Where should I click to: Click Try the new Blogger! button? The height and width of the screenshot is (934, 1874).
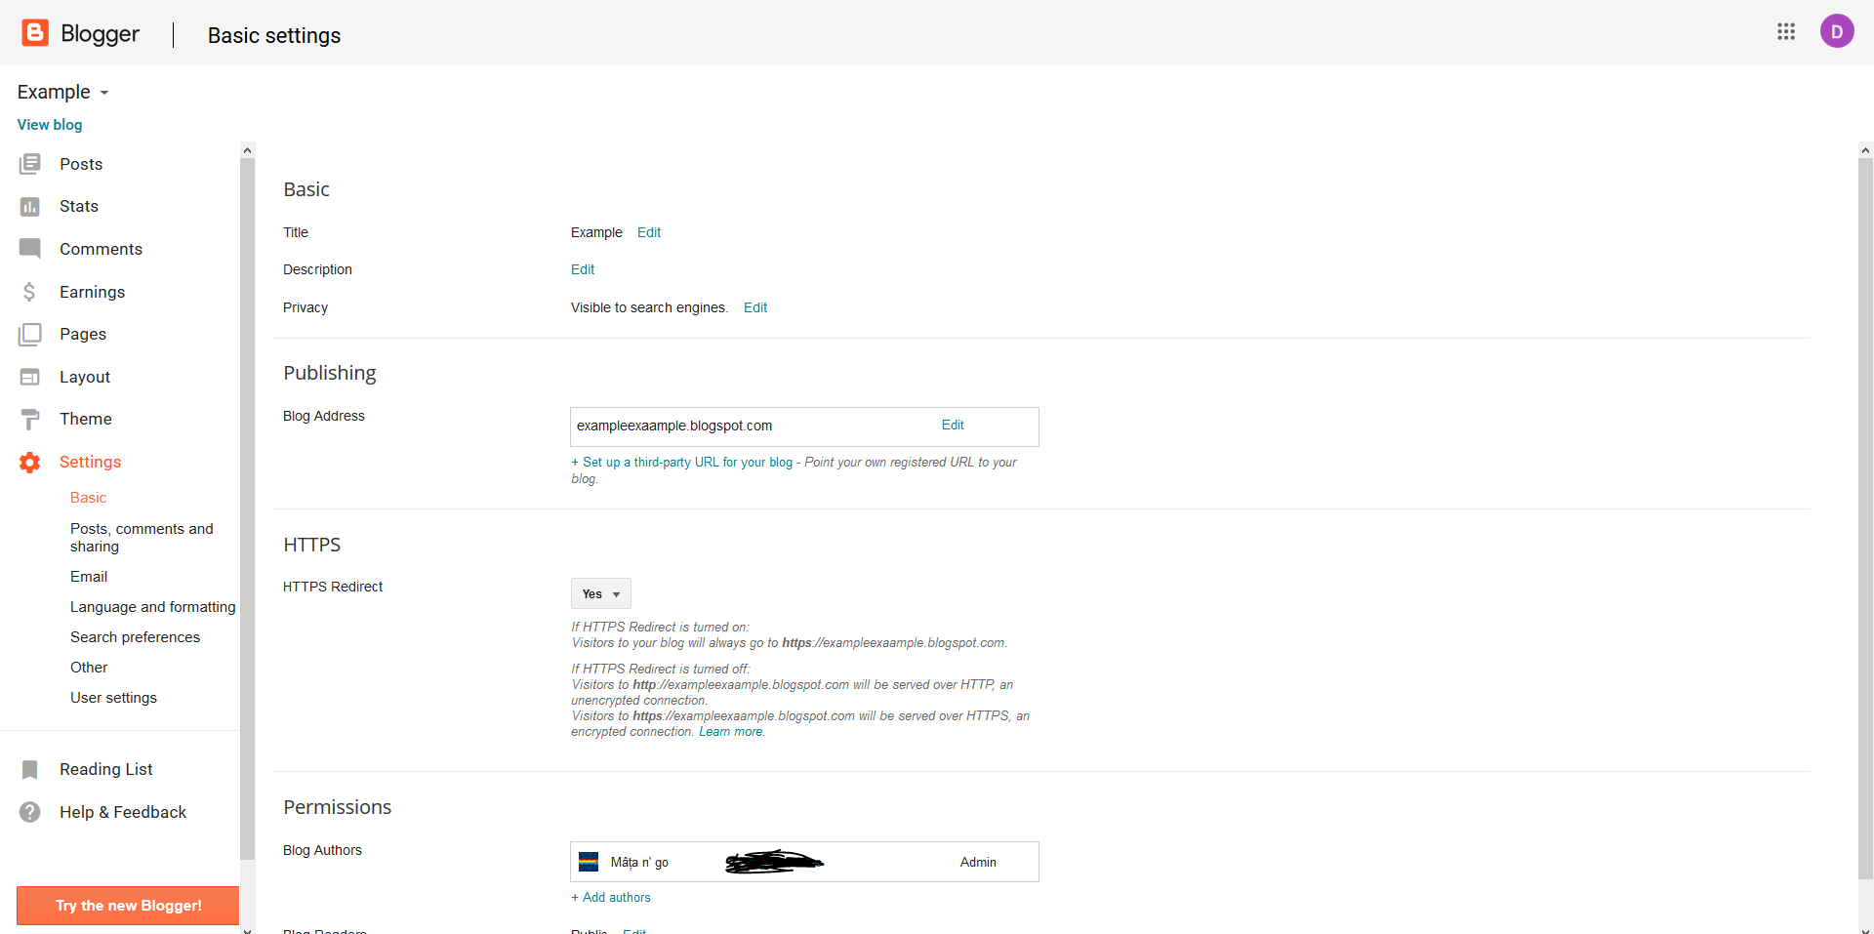[x=128, y=906]
